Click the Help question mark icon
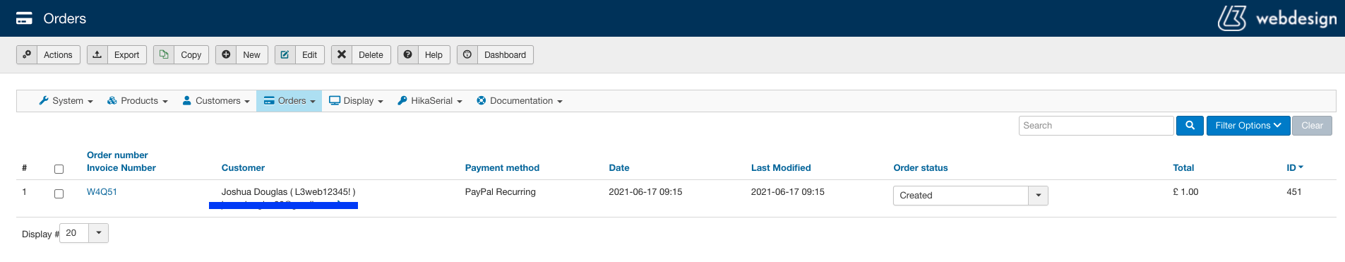The width and height of the screenshot is (1345, 262). (408, 54)
